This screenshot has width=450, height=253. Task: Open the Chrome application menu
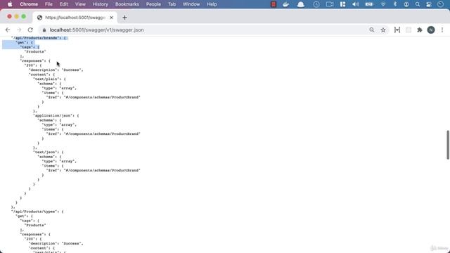tap(29, 4)
